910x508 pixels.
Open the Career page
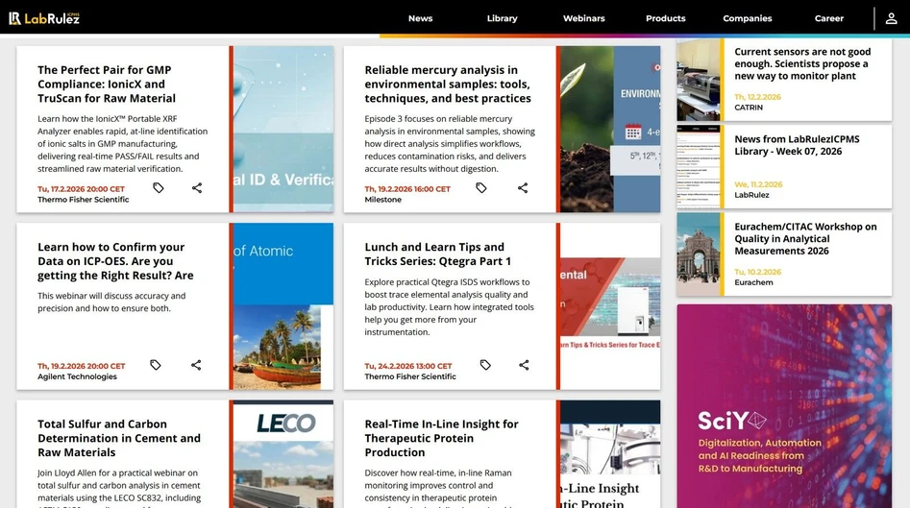point(828,18)
